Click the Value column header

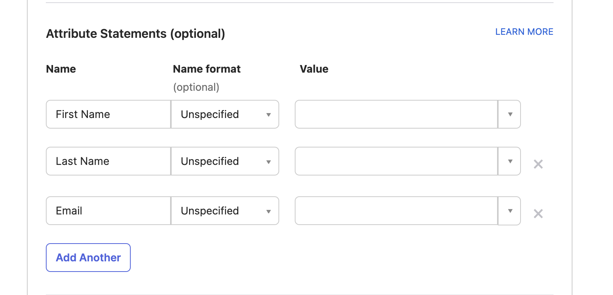[314, 69]
